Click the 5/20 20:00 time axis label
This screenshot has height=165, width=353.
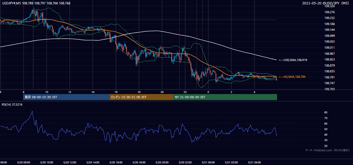162,162
